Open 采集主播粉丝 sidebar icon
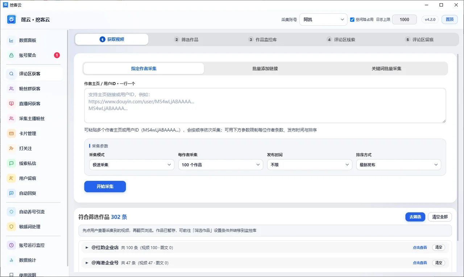The image size is (464, 277). point(12,119)
